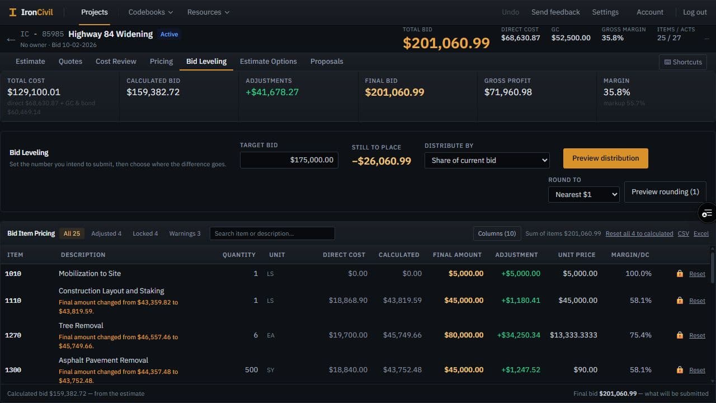Click Send feedback link
The image size is (716, 403).
click(555, 12)
